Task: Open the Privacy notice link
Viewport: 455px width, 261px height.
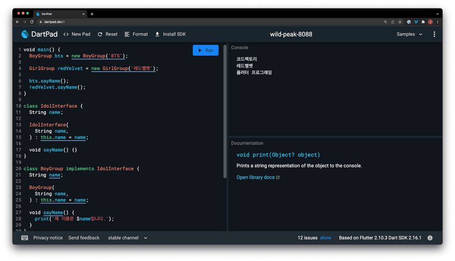Action: tap(48, 238)
